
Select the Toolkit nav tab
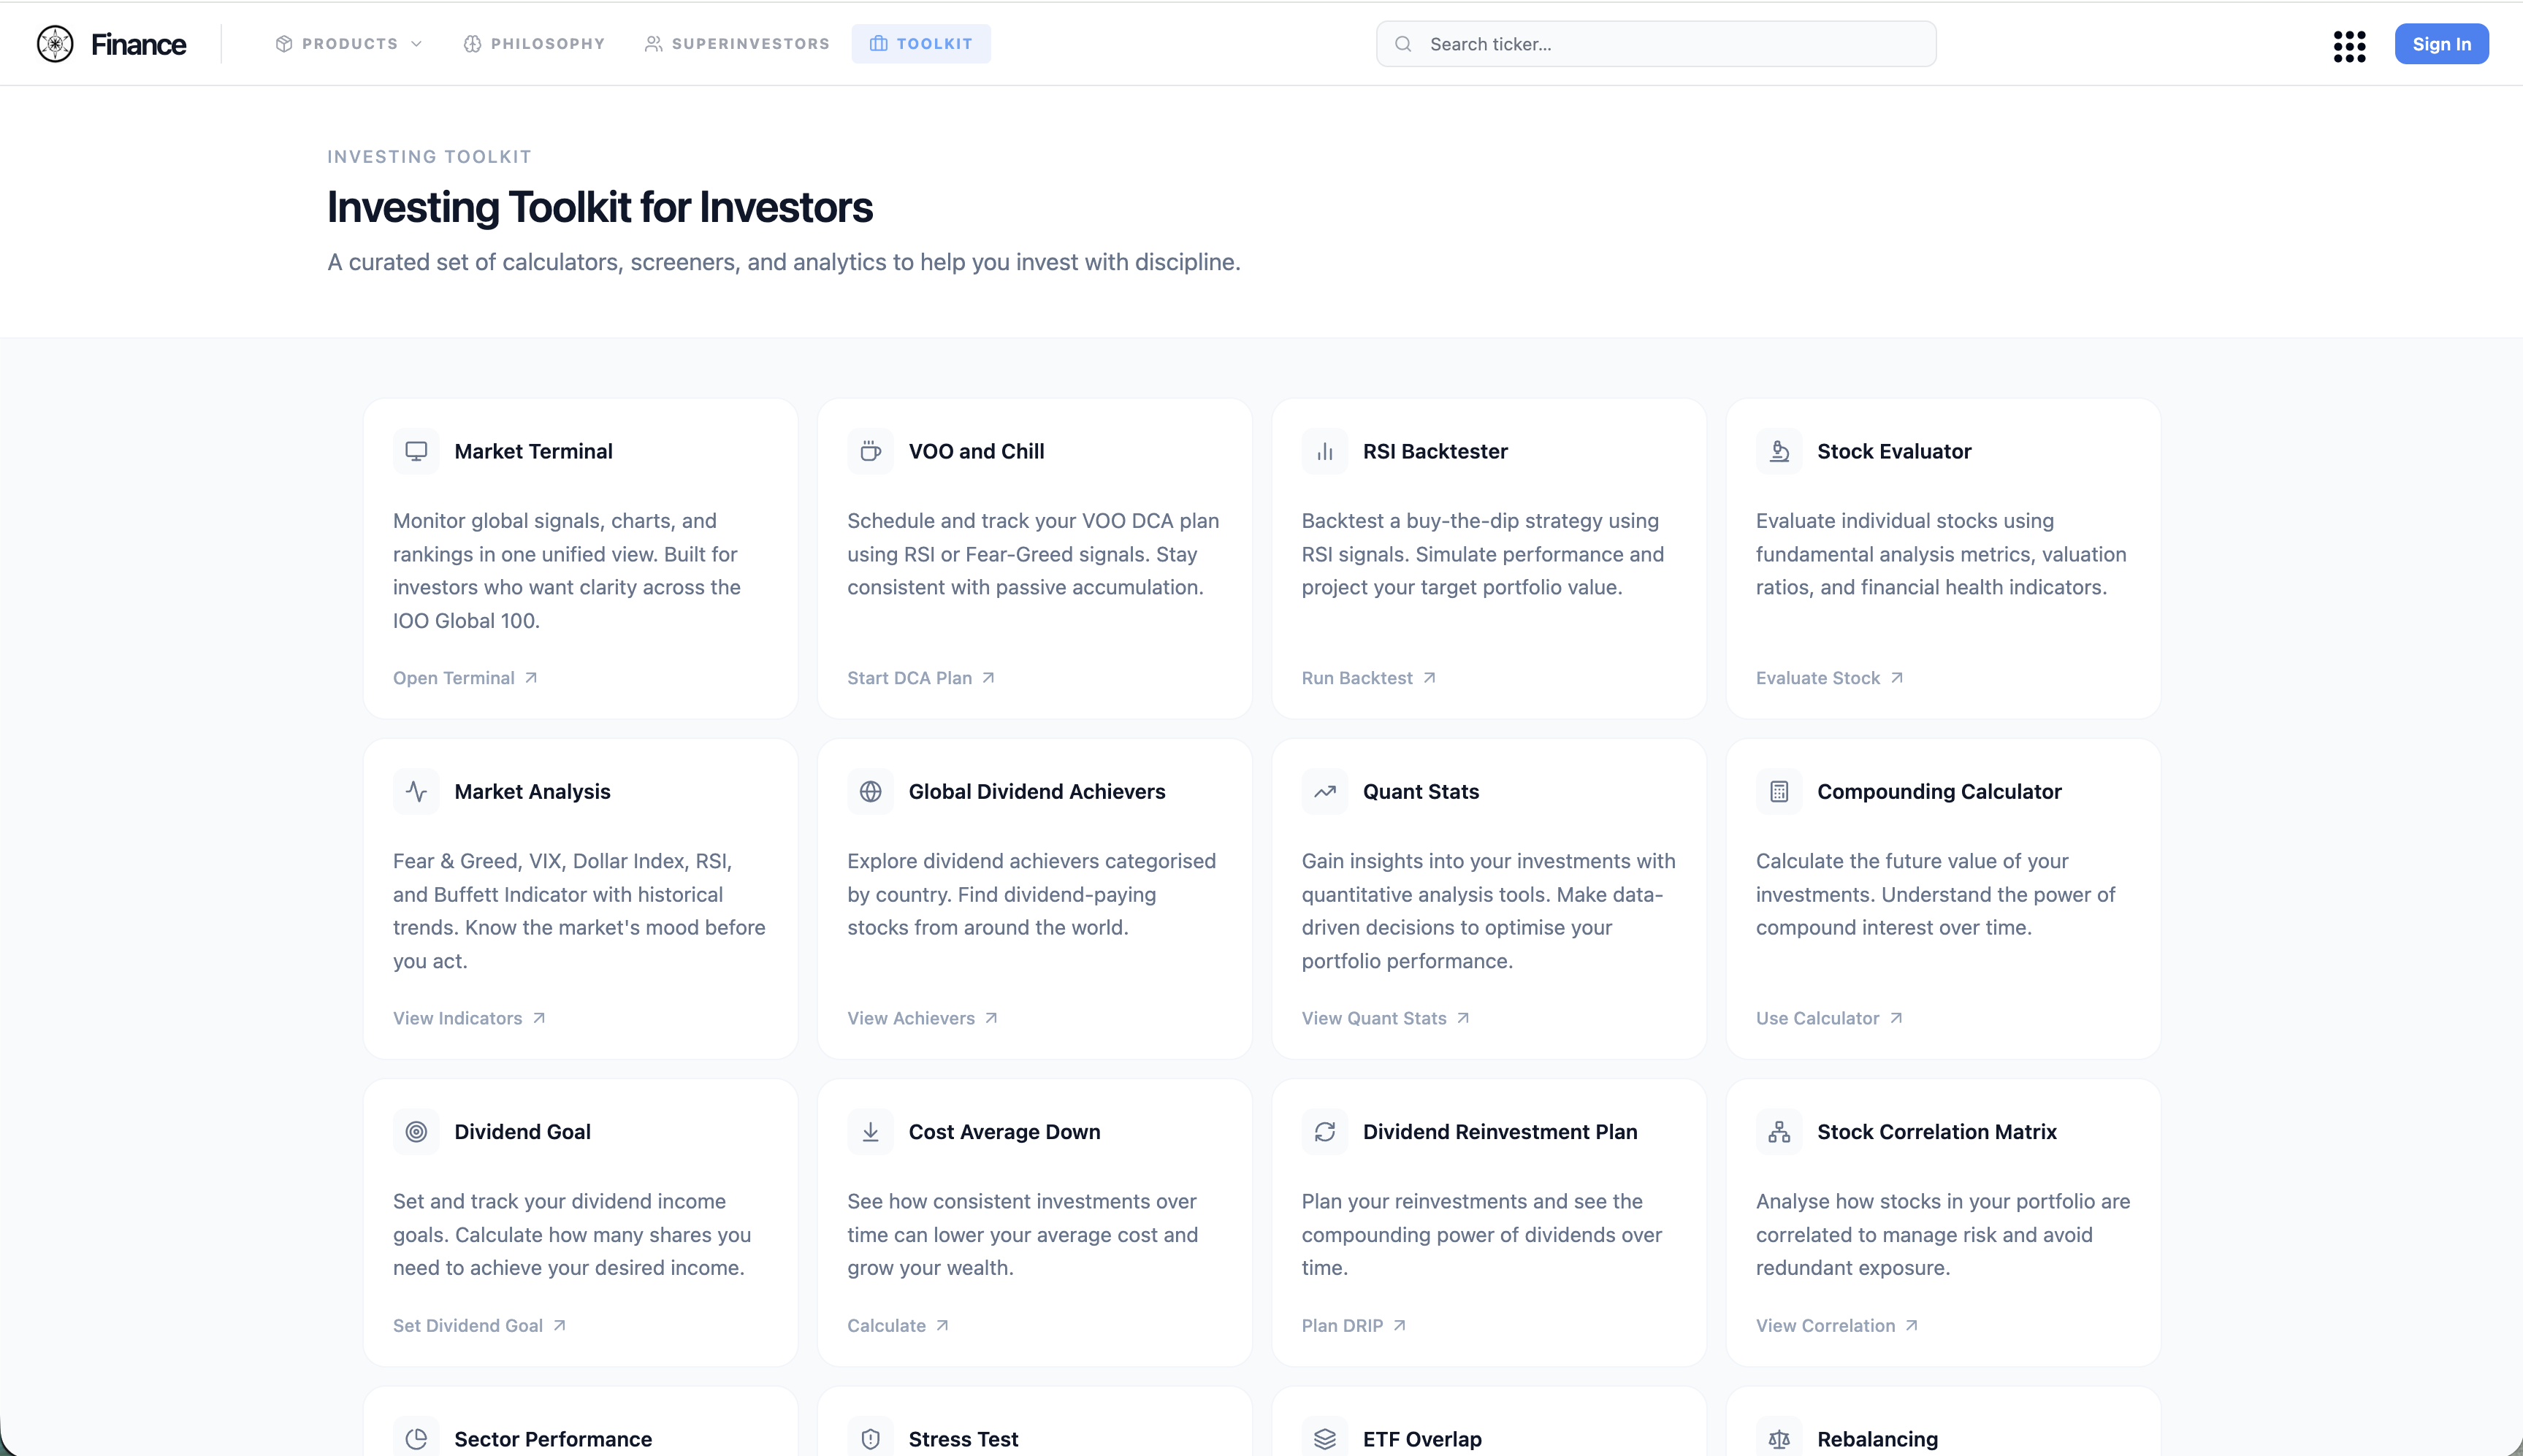coord(921,44)
